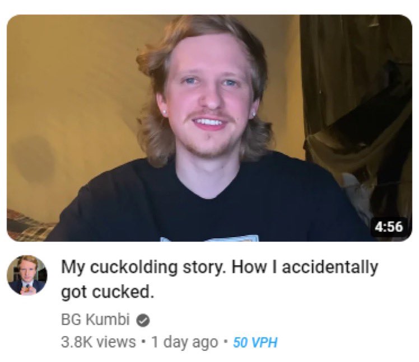This screenshot has width=419, height=362.
Task: Click the 4:56 duration badge
Action: click(x=389, y=227)
